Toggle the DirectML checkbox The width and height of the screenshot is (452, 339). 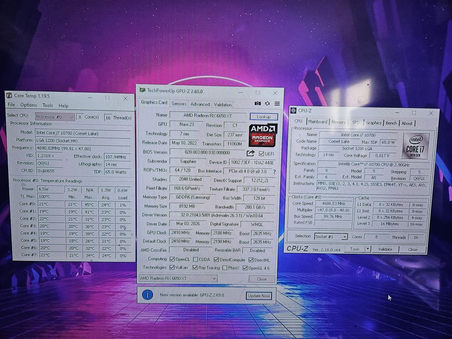(x=251, y=260)
